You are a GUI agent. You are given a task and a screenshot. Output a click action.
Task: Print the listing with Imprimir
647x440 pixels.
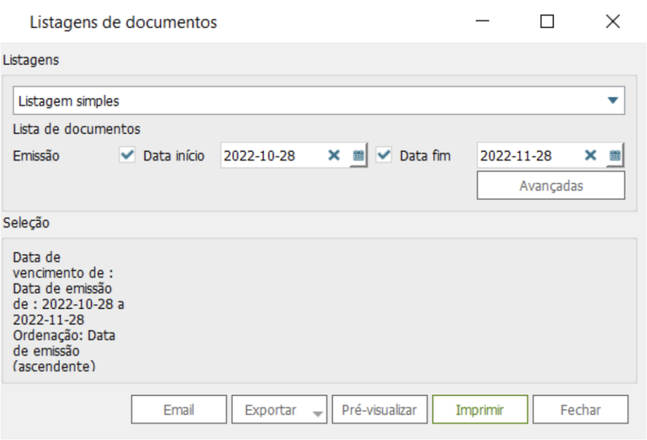tap(480, 410)
